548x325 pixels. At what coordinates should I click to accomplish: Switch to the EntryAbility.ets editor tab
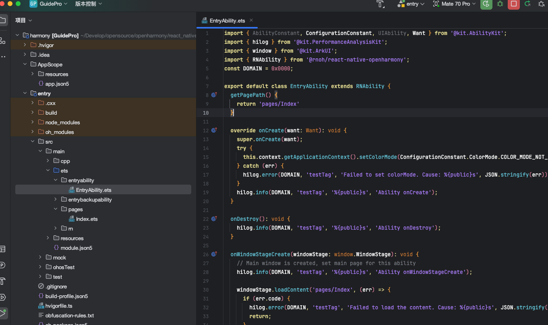(227, 21)
